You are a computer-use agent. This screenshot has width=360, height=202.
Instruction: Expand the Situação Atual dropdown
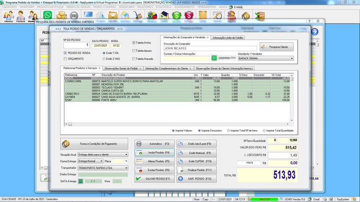pyautogui.click(x=126, y=154)
